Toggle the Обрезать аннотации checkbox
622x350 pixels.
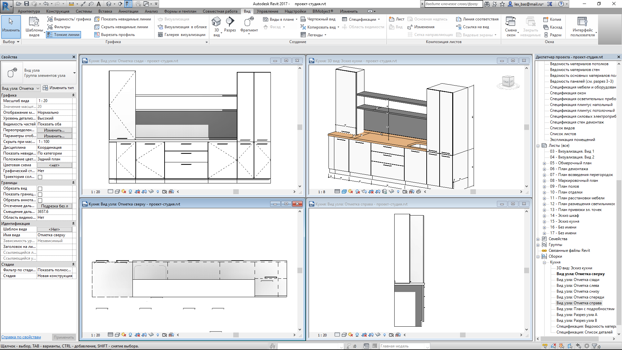tap(40, 200)
